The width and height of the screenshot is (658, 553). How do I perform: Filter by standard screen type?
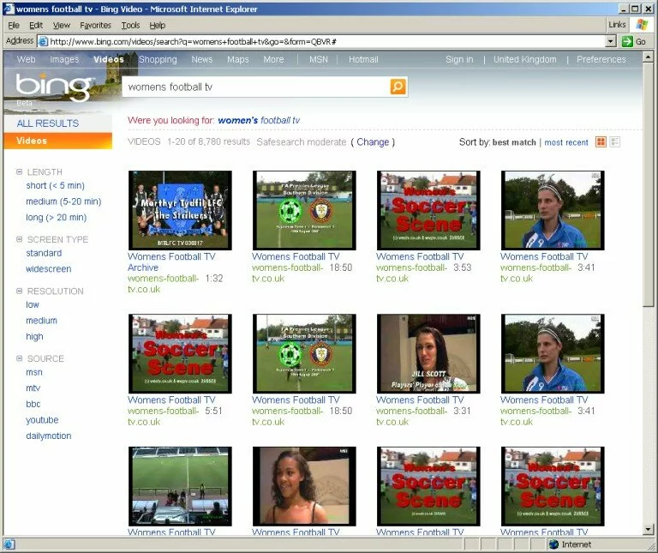[x=44, y=253]
